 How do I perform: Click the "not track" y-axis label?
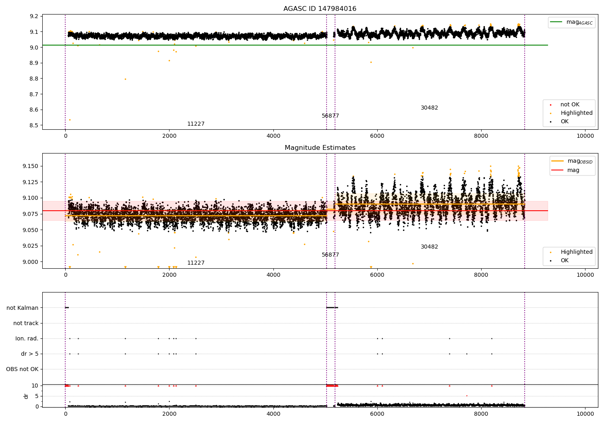pyautogui.click(x=26, y=323)
